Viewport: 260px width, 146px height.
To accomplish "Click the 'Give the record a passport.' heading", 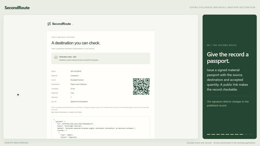I will click(228, 58).
